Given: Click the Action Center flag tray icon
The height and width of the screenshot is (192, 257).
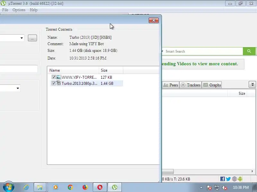Looking at the screenshot, I should (x=209, y=188).
